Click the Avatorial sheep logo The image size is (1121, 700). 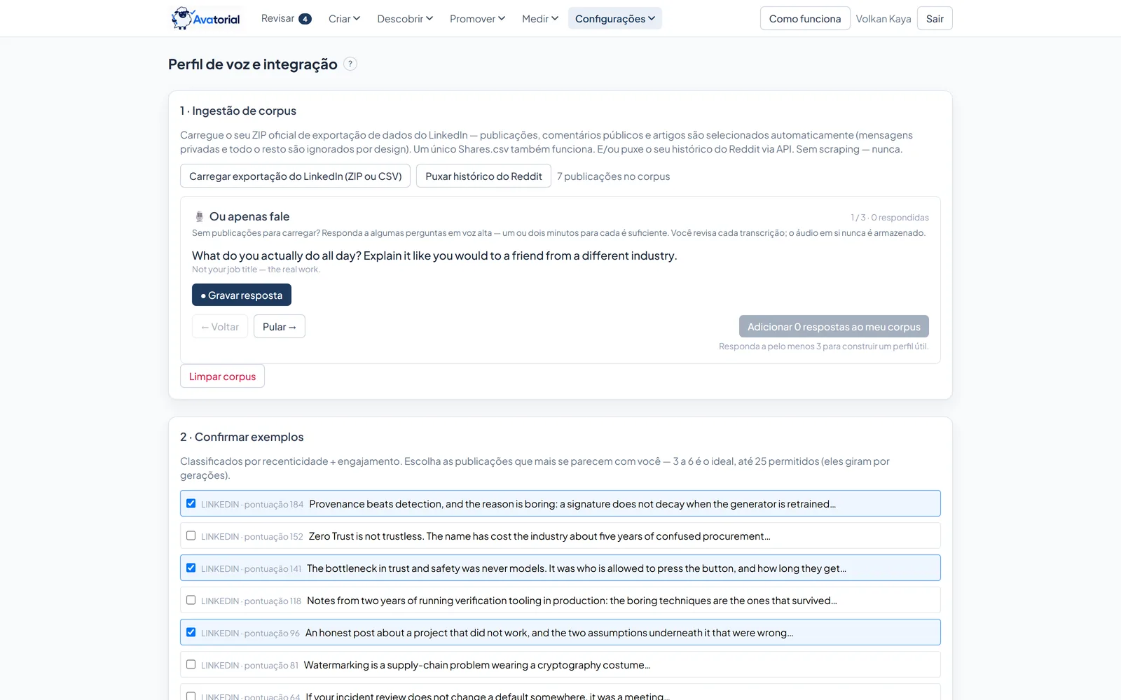[206, 18]
